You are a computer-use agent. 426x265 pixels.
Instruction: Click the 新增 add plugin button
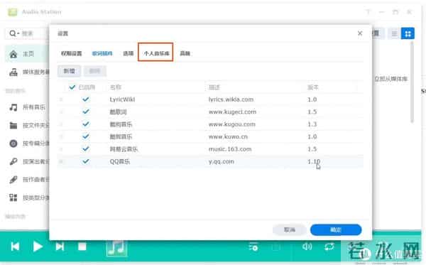click(x=69, y=71)
